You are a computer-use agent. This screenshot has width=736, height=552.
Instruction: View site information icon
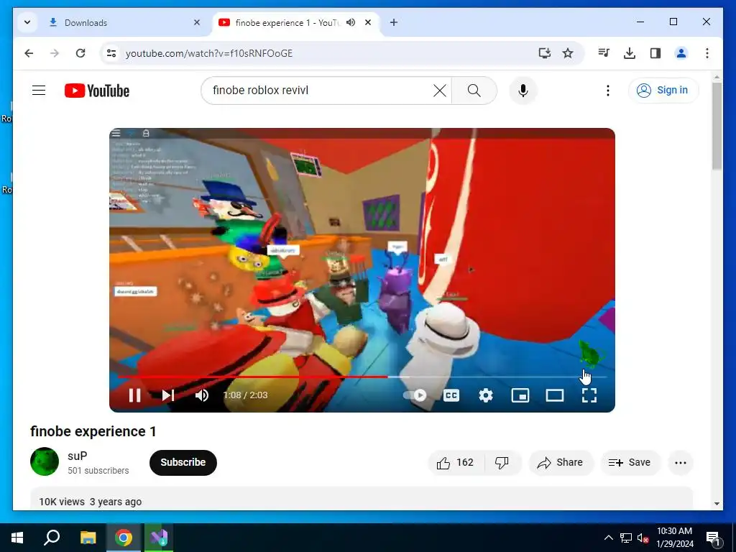tap(111, 53)
